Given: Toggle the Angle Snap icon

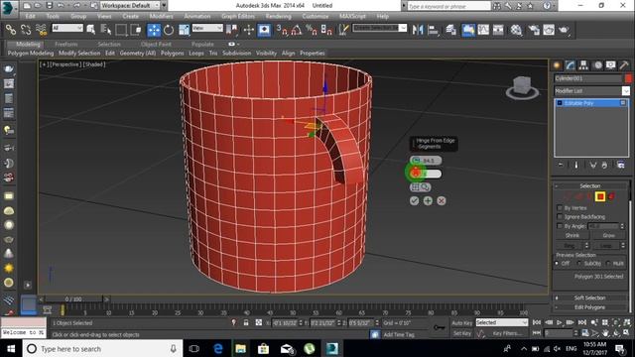Looking at the screenshot, I should click(x=297, y=30).
